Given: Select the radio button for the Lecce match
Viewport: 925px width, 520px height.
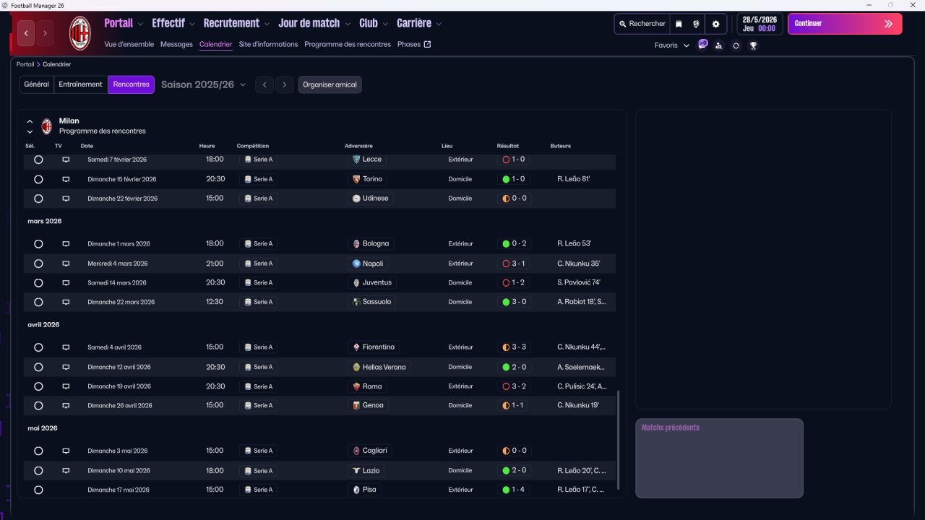Looking at the screenshot, I should tap(38, 160).
